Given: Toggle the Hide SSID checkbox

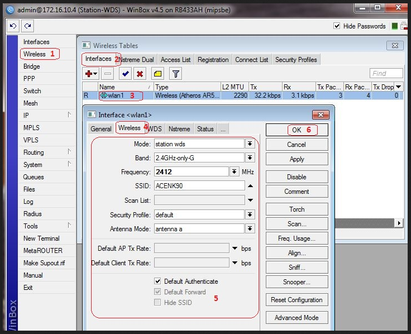Looking at the screenshot, I should [157, 302].
